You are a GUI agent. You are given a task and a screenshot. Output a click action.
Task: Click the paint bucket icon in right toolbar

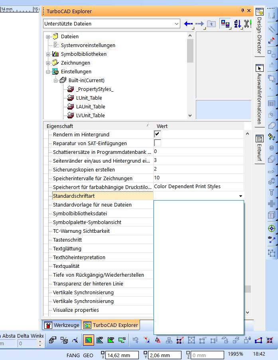pyautogui.click(x=272, y=137)
